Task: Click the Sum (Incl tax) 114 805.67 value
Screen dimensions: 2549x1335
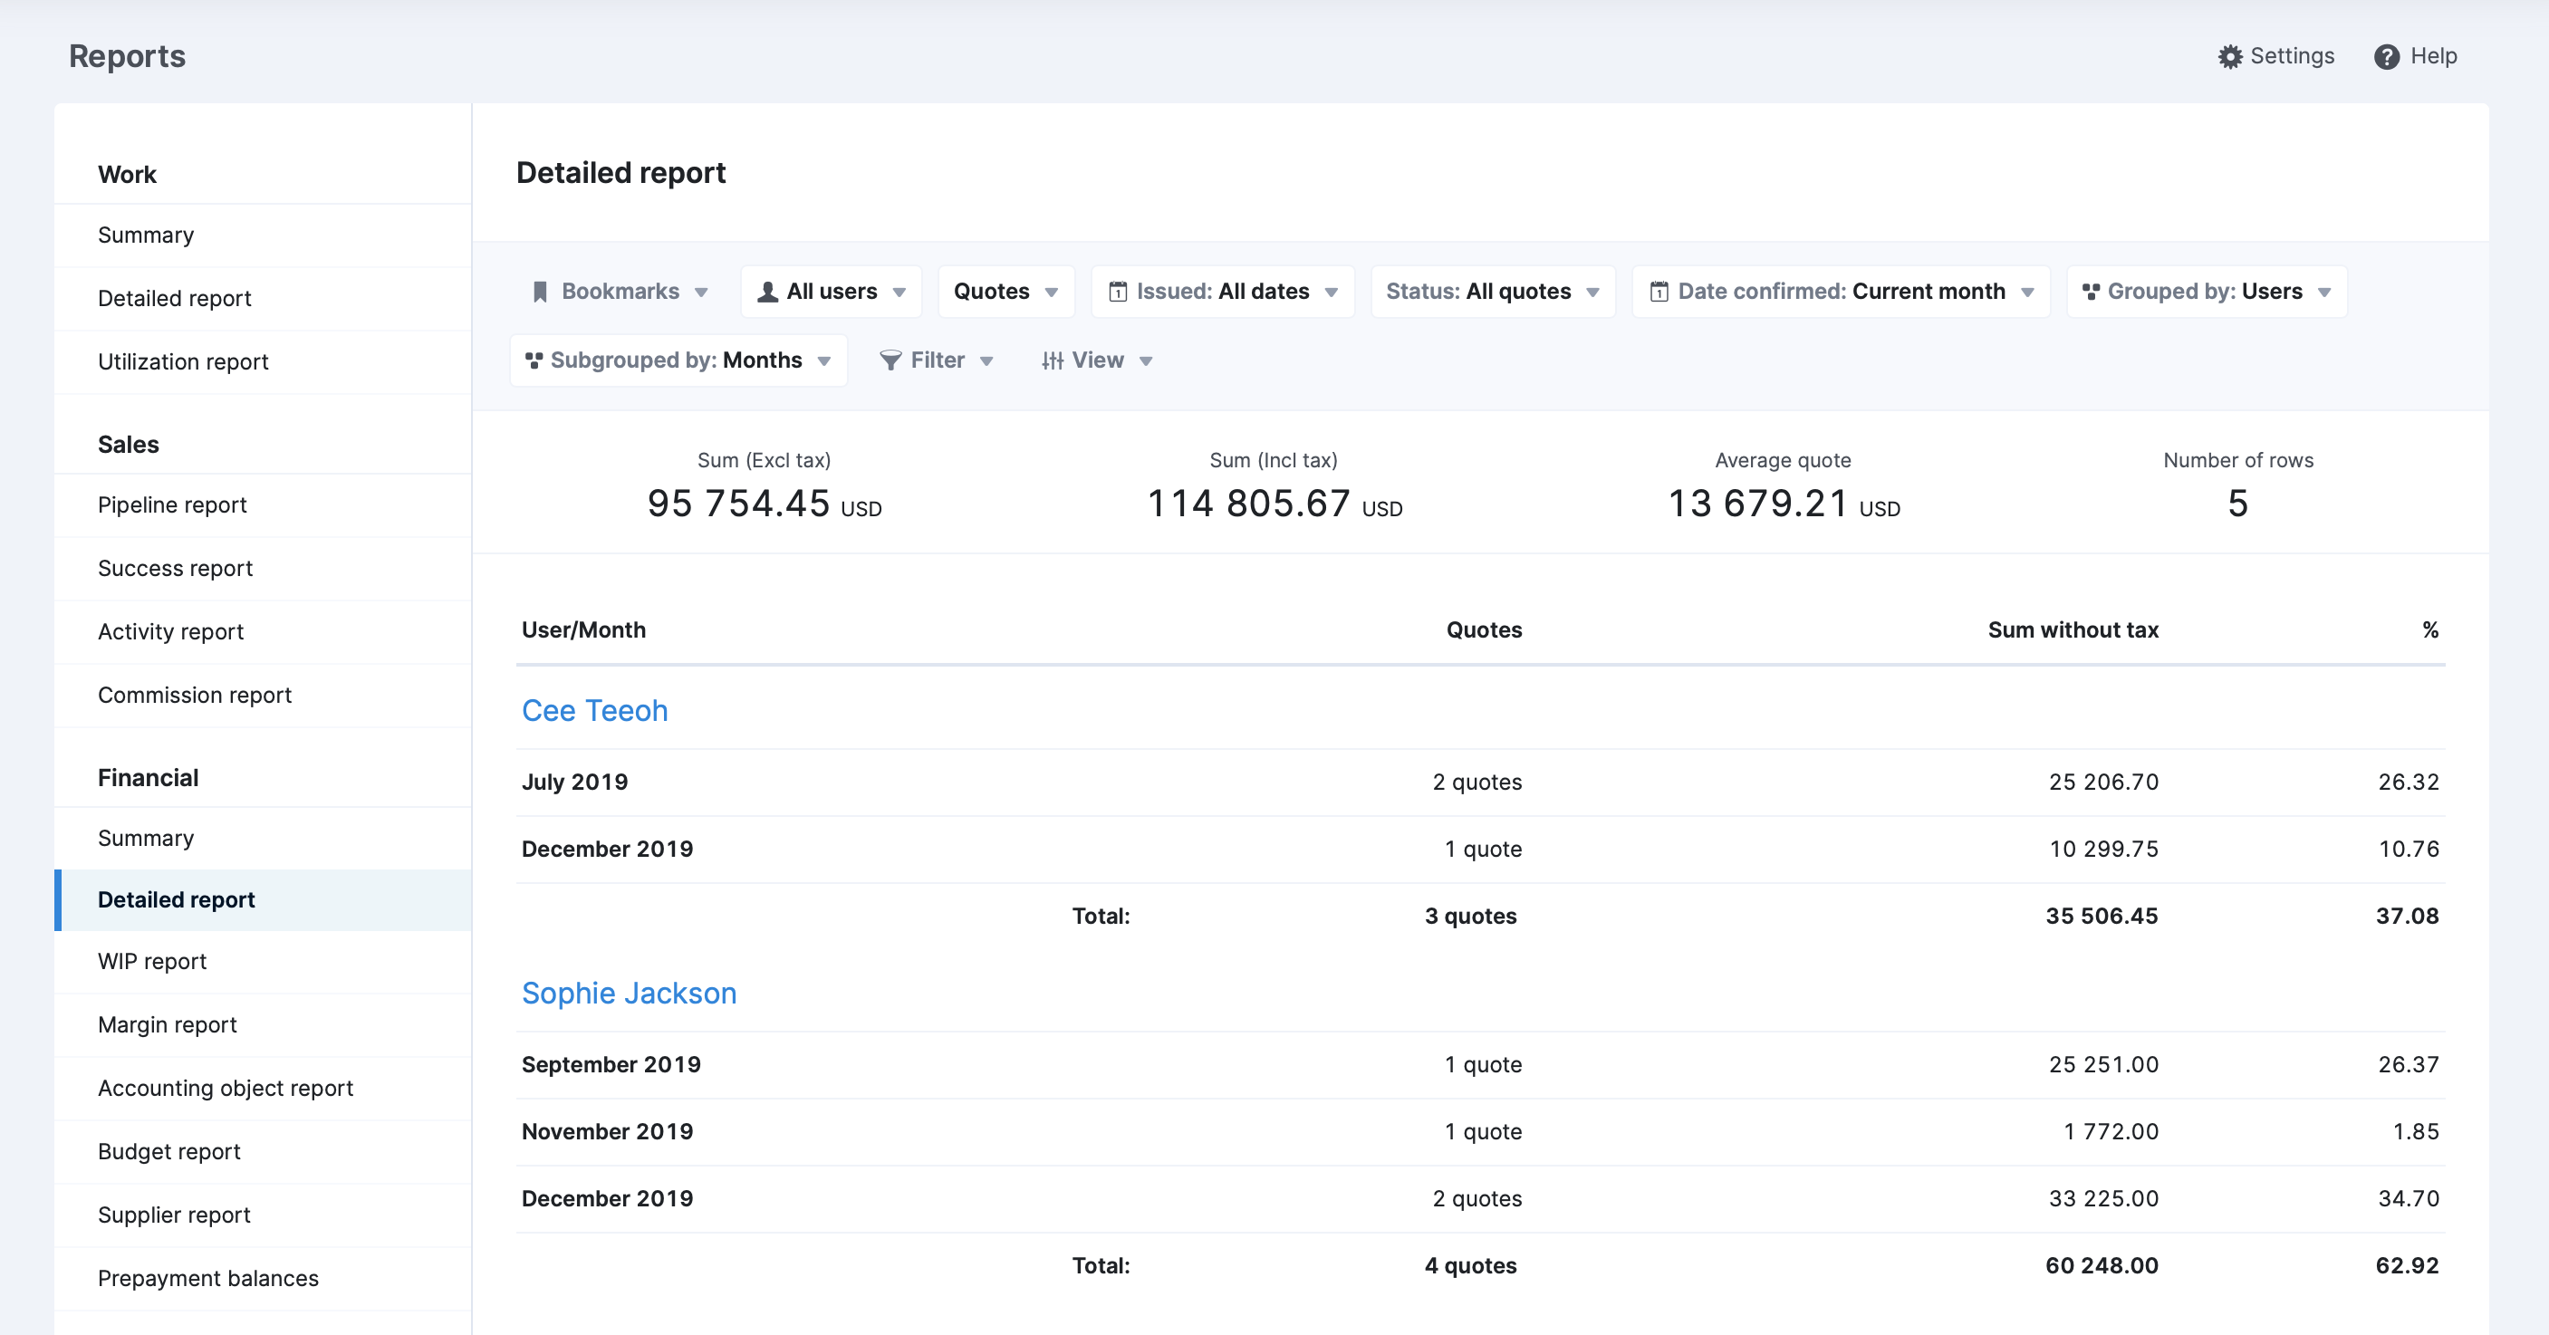Action: [1274, 504]
